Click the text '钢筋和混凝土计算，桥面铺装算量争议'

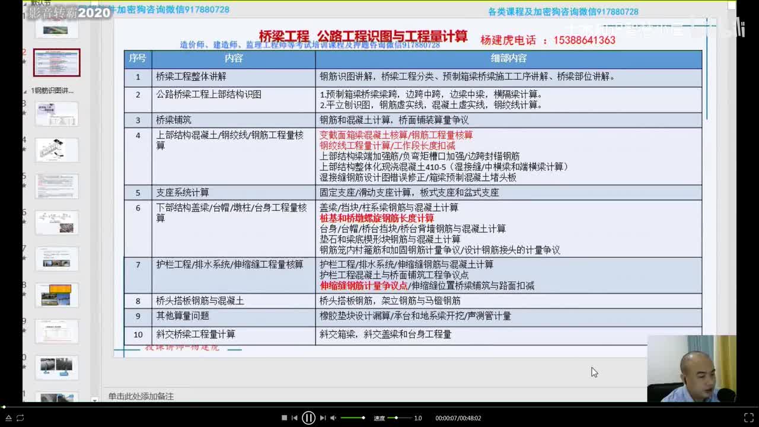[394, 120]
